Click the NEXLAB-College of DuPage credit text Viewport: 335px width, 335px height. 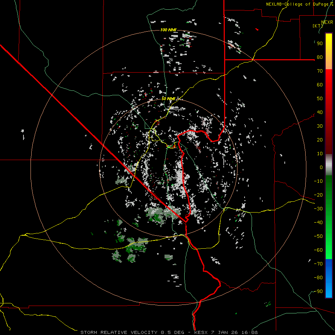(x=300, y=4)
